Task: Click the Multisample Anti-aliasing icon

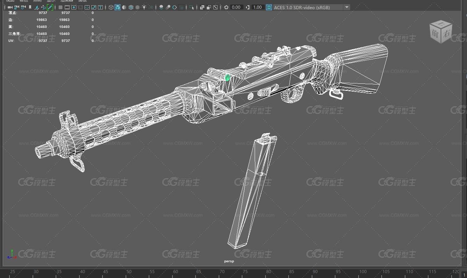Action: [x=175, y=7]
